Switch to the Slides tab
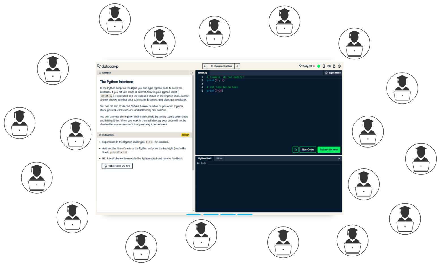 click(x=220, y=159)
